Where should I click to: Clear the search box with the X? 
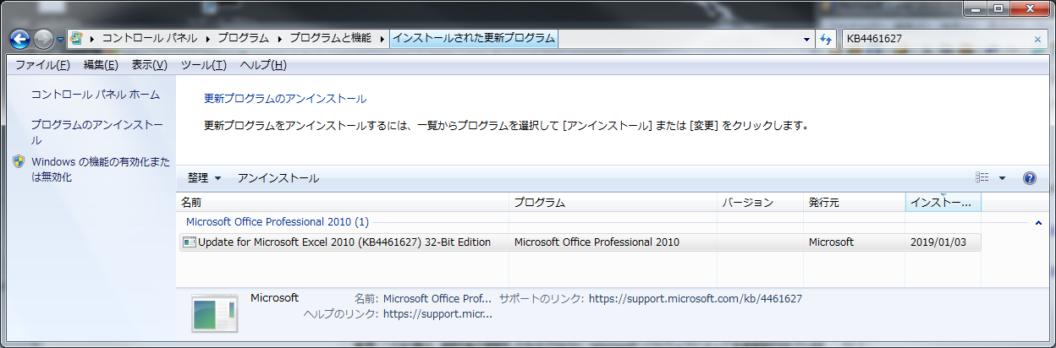(x=1038, y=40)
